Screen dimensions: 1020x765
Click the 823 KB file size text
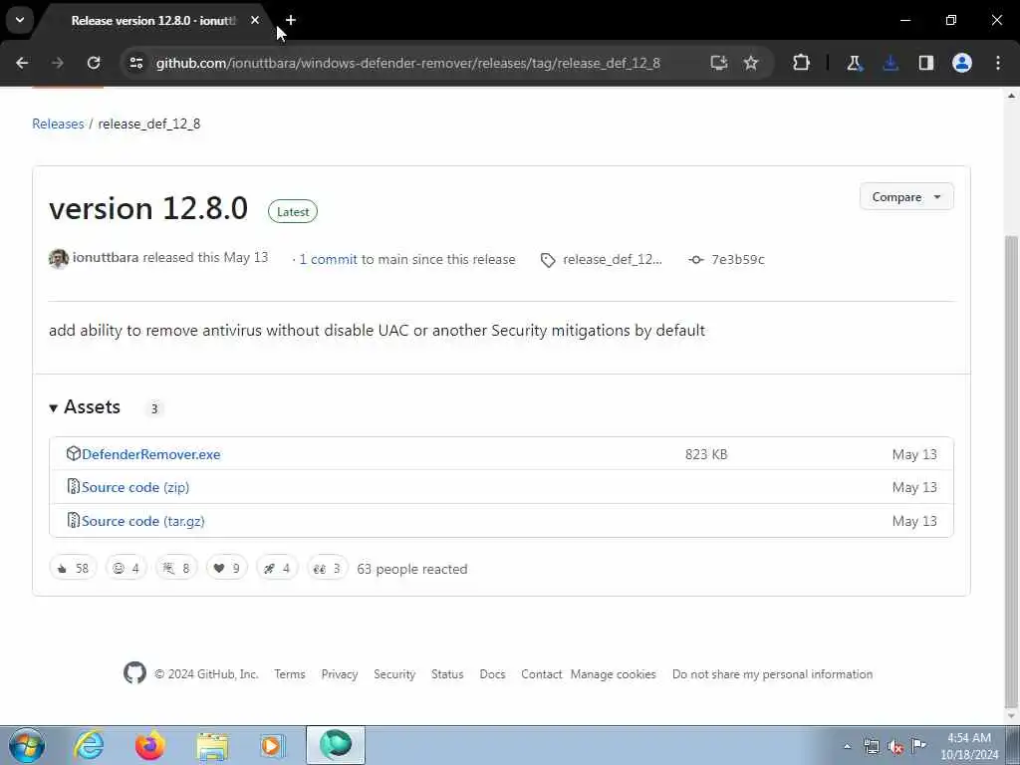point(706,454)
